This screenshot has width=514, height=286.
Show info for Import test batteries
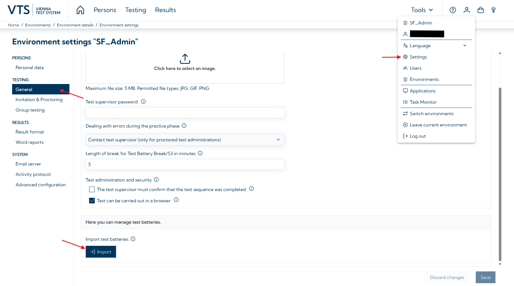(x=133, y=239)
